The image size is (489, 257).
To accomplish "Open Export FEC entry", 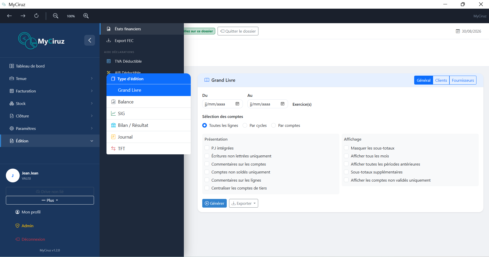I will [142, 41].
